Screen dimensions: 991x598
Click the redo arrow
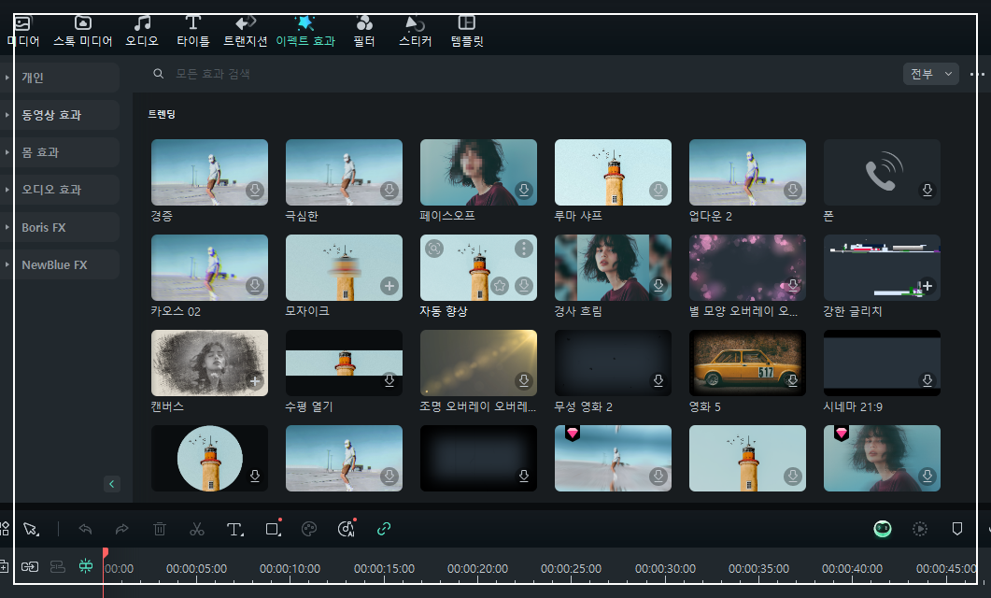tap(122, 529)
